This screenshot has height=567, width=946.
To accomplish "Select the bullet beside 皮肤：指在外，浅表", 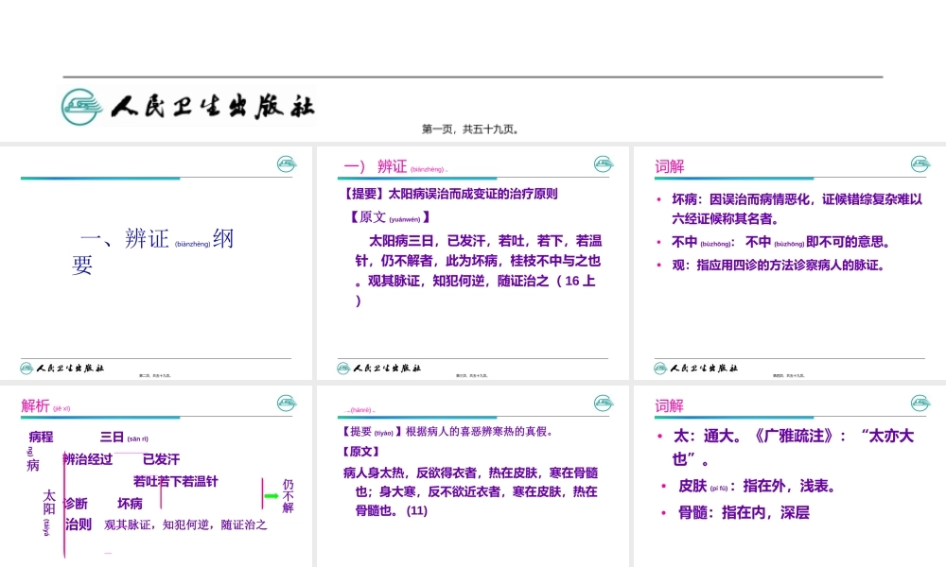I will pyautogui.click(x=662, y=486).
